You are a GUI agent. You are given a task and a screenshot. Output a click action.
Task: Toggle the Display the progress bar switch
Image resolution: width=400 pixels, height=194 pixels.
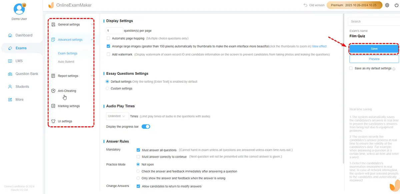tap(146, 127)
